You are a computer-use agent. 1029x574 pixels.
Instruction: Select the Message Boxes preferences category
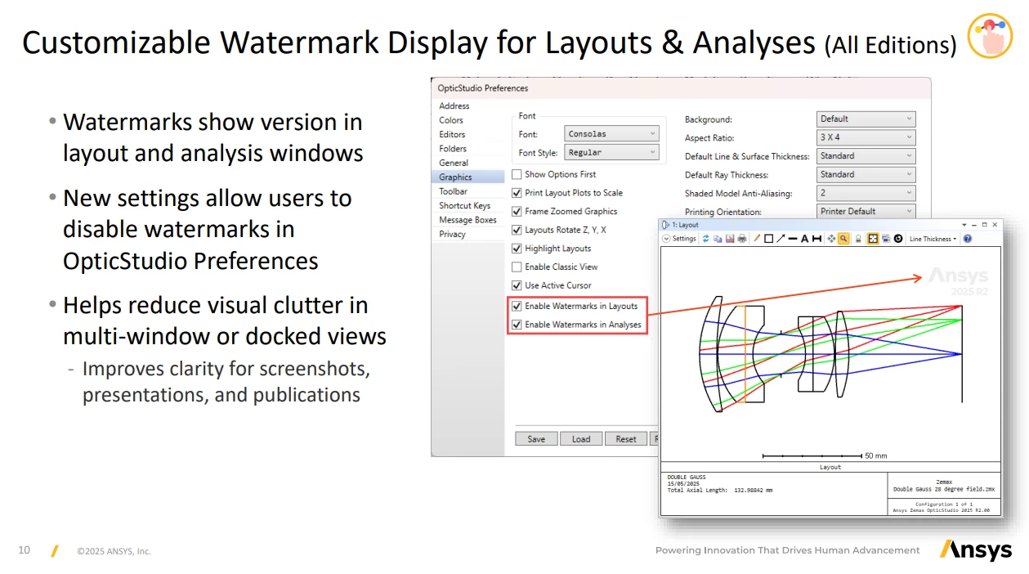pyautogui.click(x=468, y=220)
